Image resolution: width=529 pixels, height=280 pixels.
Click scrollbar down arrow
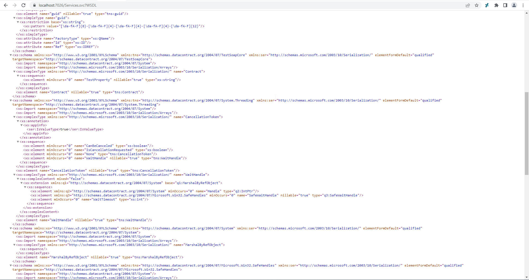527,278
